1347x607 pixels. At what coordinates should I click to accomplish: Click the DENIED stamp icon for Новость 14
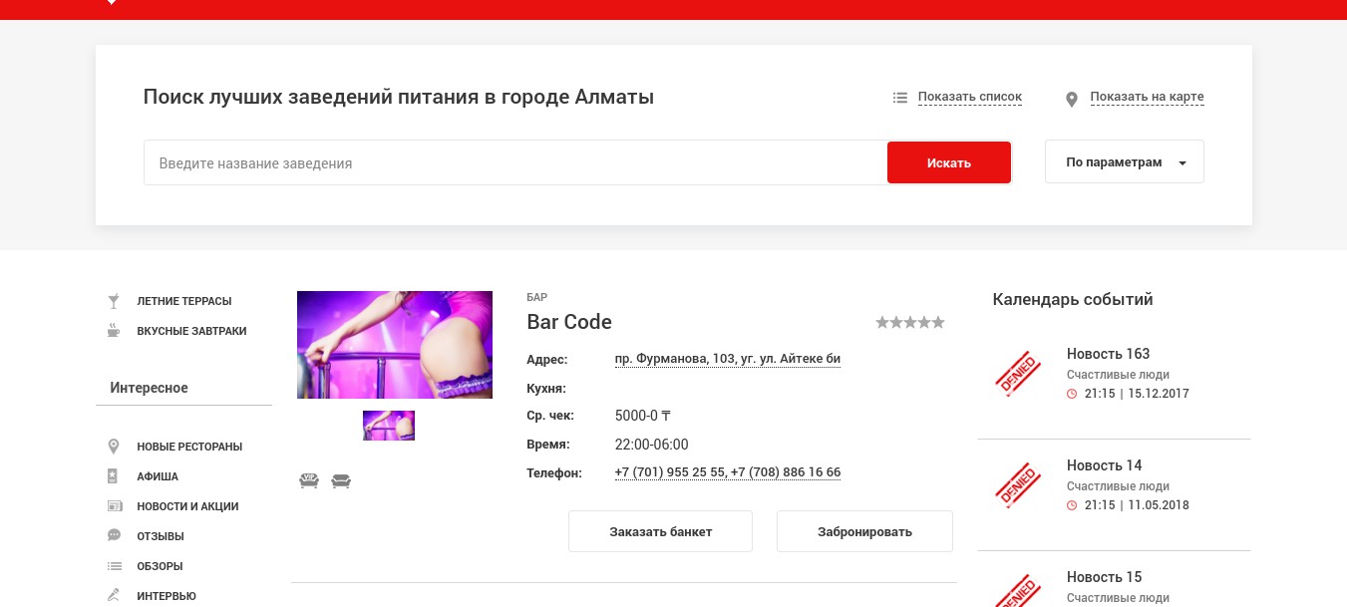[1018, 485]
